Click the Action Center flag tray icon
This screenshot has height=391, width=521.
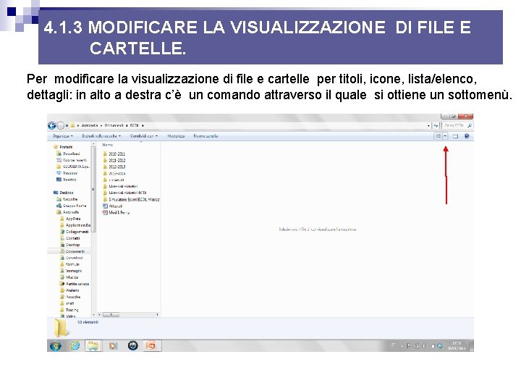point(410,346)
